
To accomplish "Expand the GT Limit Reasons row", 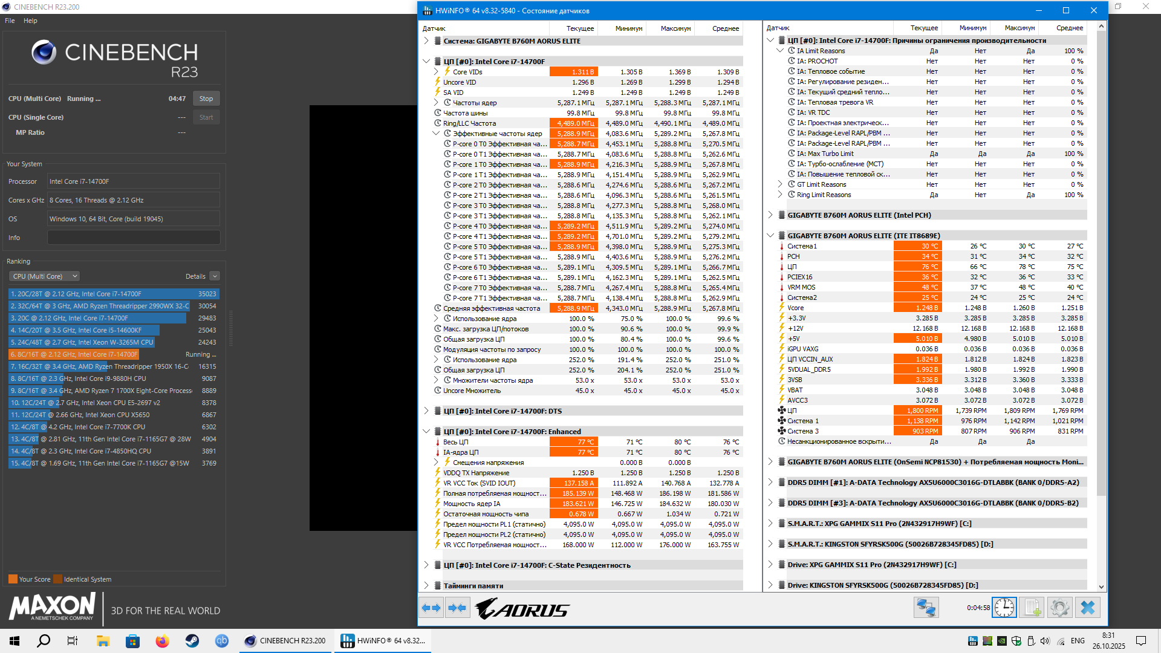I will tap(780, 184).
